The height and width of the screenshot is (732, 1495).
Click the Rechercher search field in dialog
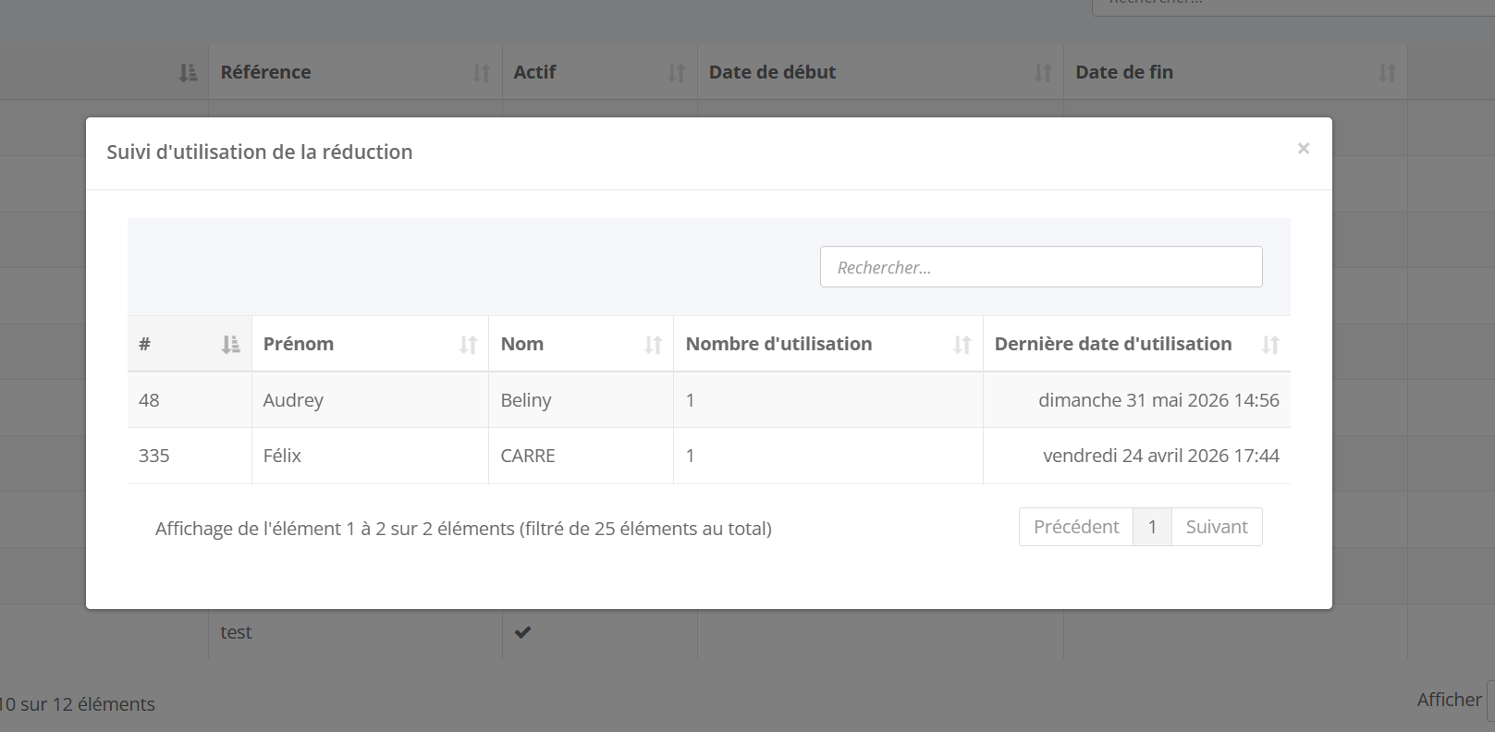pyautogui.click(x=1041, y=266)
